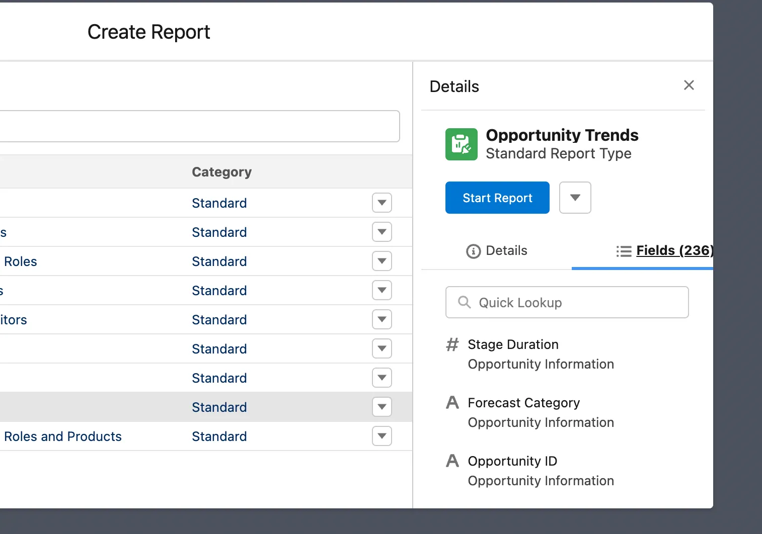Screen dimensions: 762x534
Task: Click the Opportunity Trends report type icon
Action: (x=462, y=144)
